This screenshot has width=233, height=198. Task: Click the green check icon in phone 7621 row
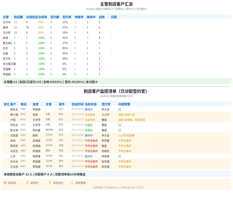pos(120,156)
